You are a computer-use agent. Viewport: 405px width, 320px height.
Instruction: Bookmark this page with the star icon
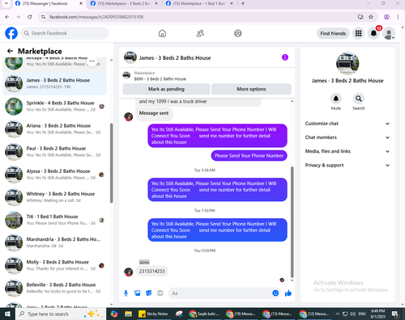[x=371, y=17]
